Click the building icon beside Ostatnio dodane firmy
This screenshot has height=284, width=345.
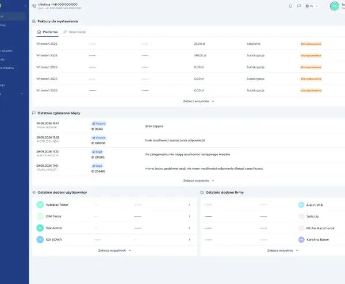(x=202, y=193)
